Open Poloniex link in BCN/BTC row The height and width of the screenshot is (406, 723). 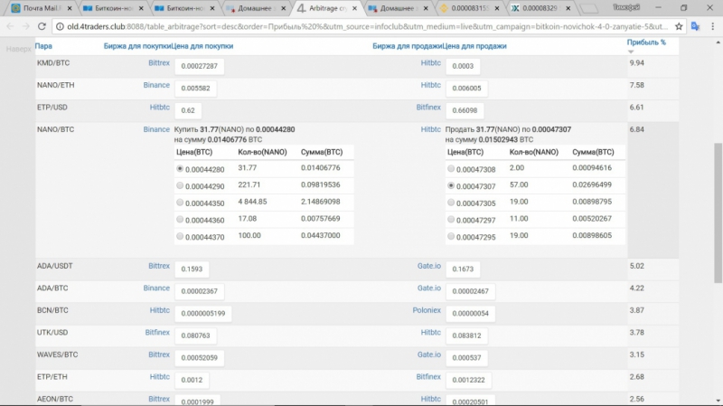pos(427,310)
